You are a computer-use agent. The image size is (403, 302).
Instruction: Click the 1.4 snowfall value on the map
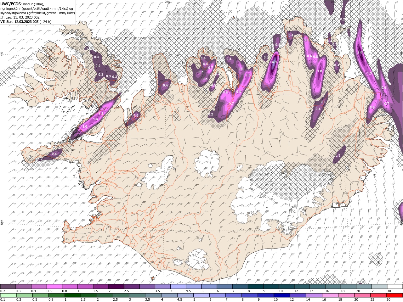pyautogui.click(x=95, y=119)
